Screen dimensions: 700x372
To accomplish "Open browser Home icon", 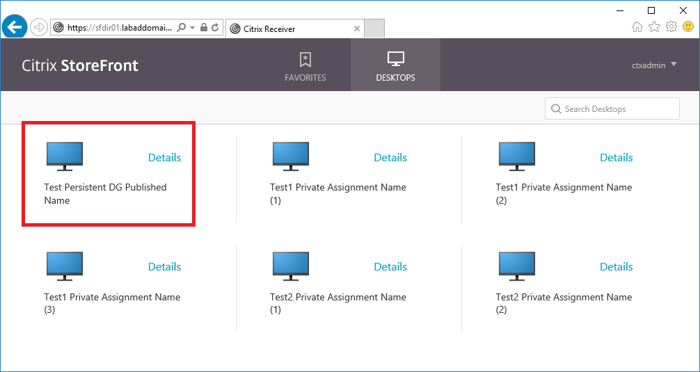I will tap(637, 27).
